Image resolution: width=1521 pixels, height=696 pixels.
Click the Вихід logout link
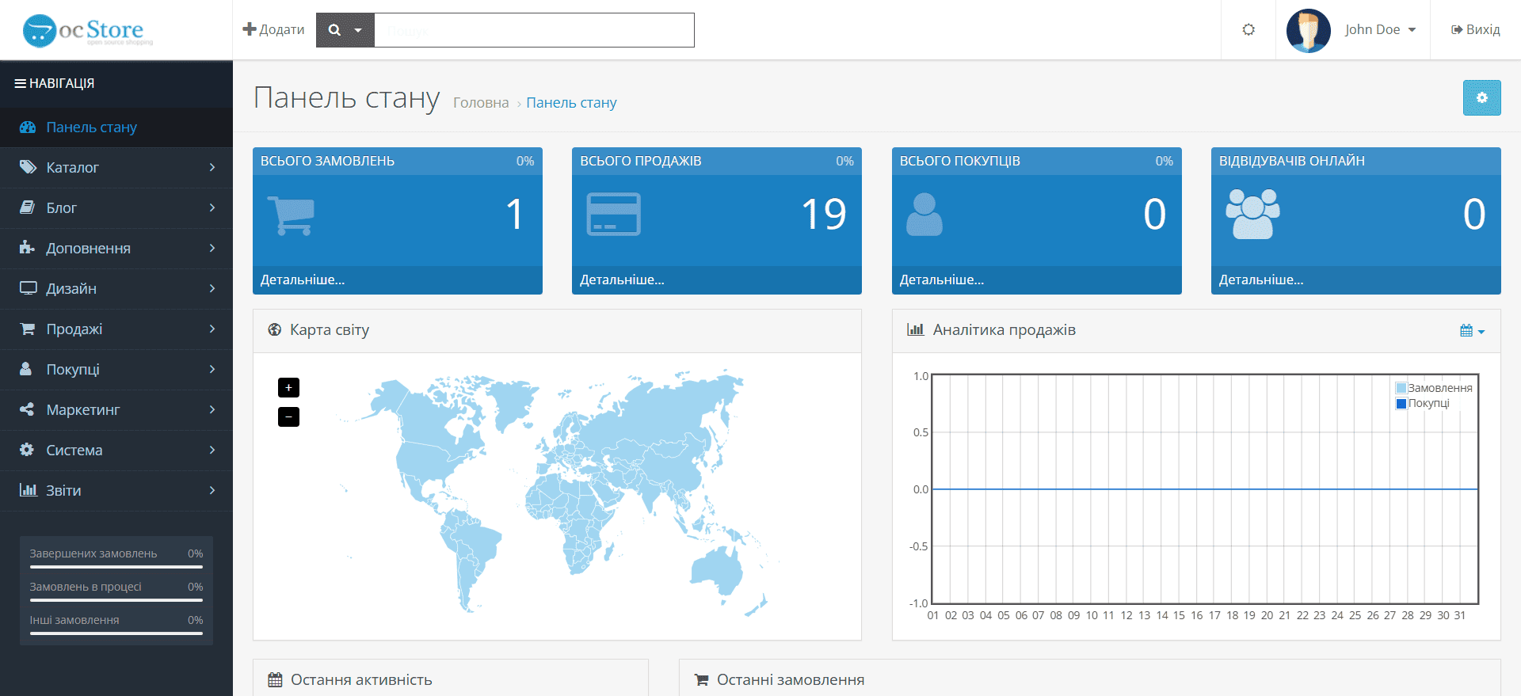[1475, 29]
